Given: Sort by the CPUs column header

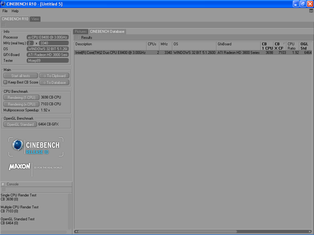Looking at the screenshot, I should coord(153,46).
